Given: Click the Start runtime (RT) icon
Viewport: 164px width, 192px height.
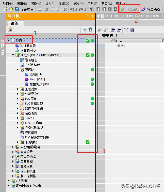Looking at the screenshot, I should coord(116,9).
